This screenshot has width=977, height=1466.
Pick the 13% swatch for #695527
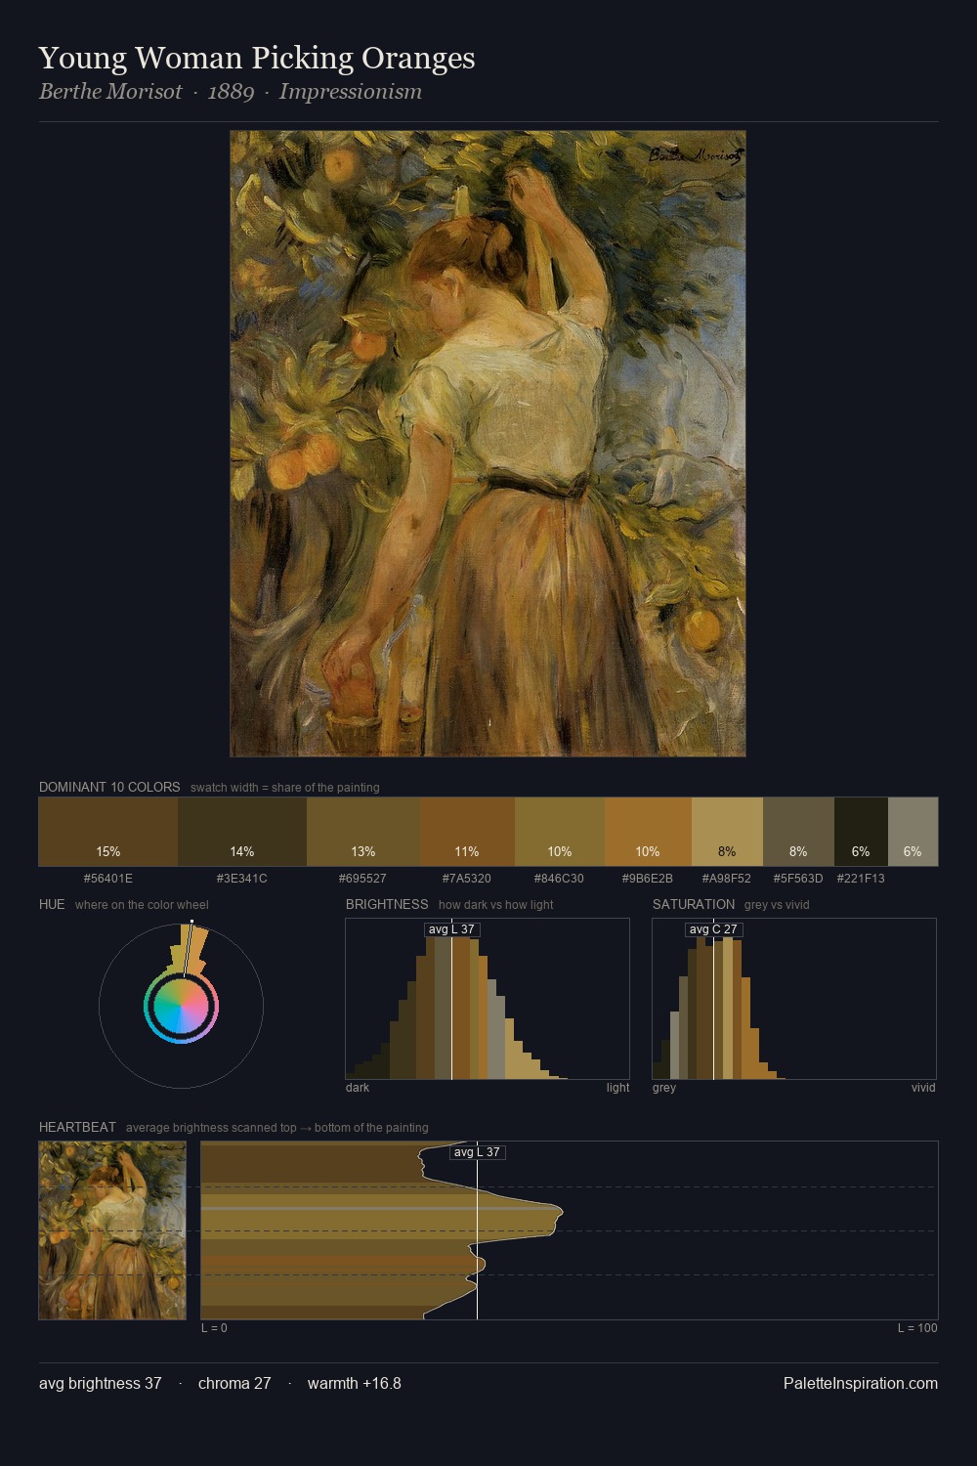(x=363, y=832)
